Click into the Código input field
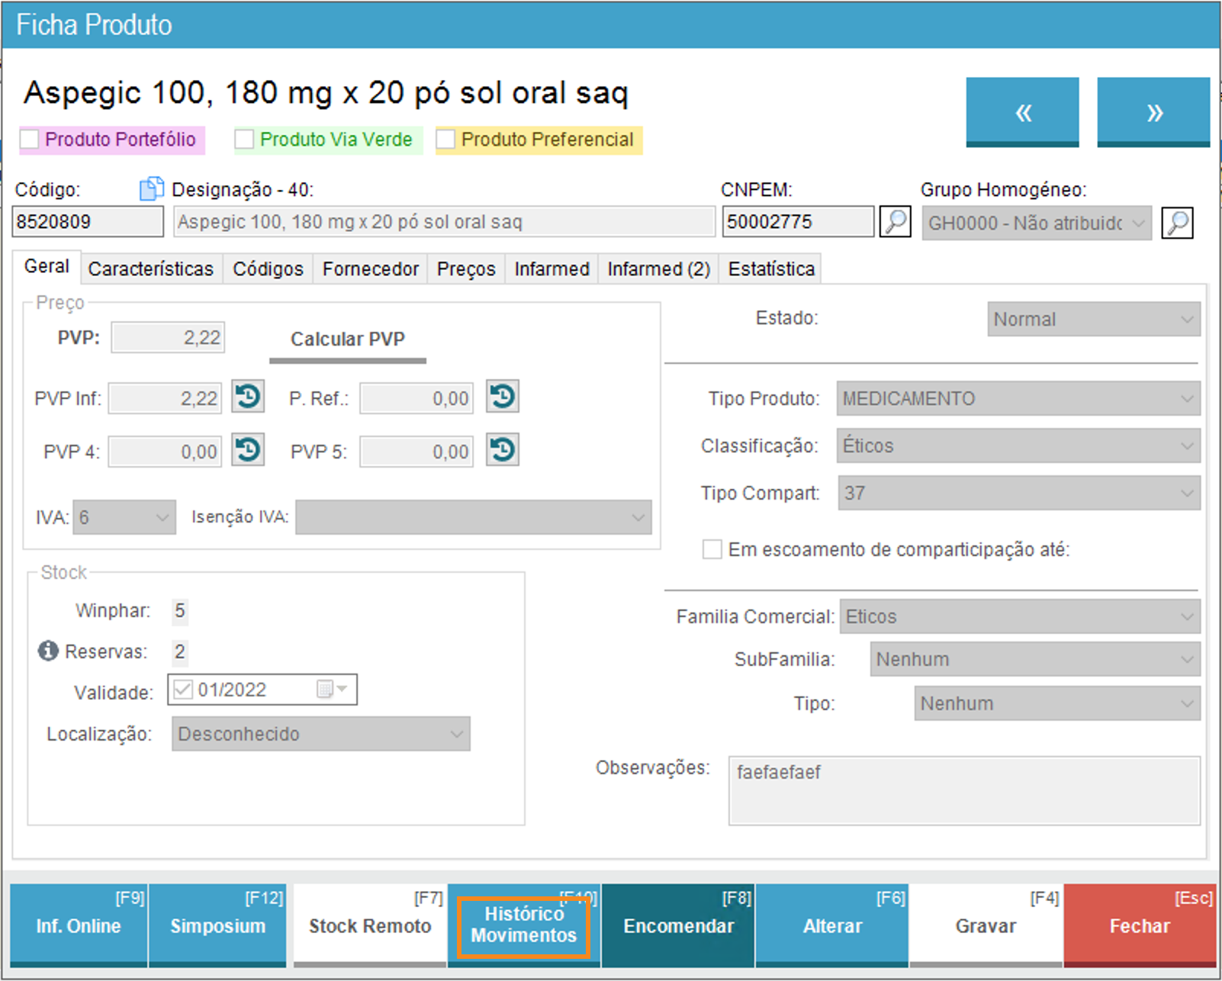Screen dimensions: 1222x981 click(88, 222)
